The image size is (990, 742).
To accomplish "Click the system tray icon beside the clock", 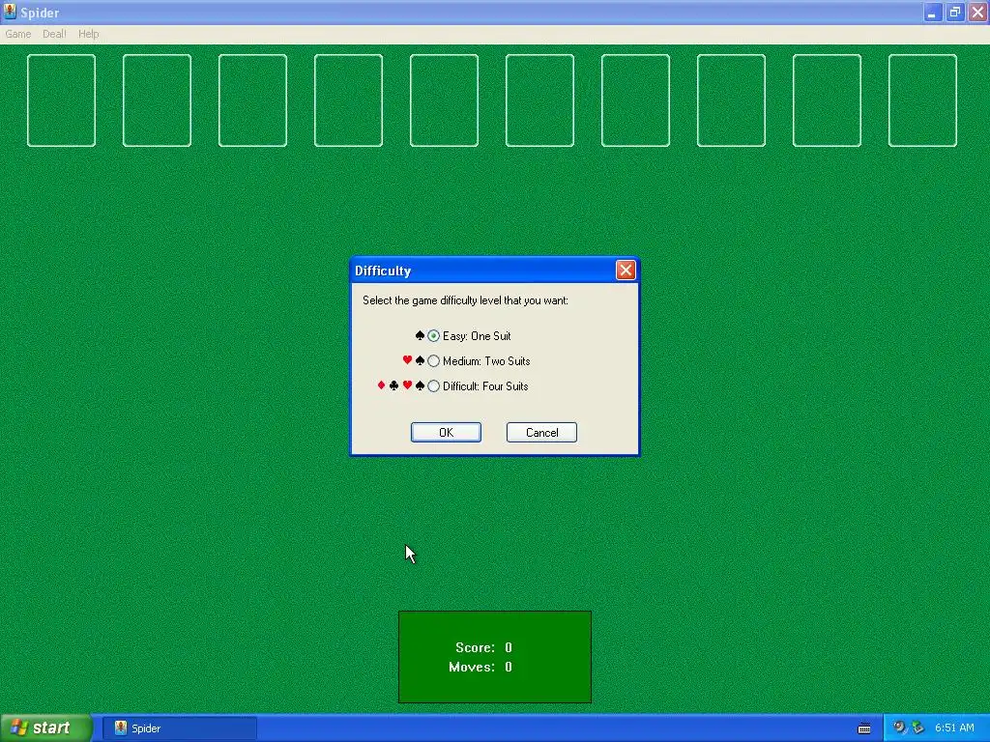I will coord(918,728).
